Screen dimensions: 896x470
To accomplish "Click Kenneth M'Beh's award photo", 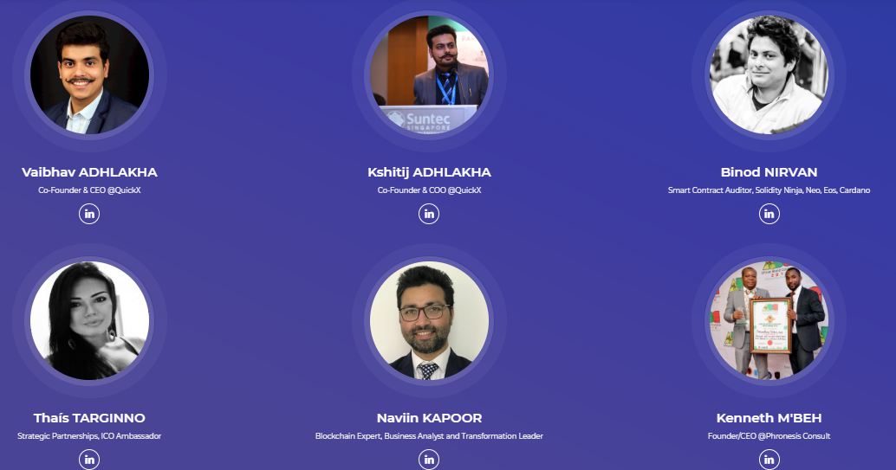I will tap(769, 320).
